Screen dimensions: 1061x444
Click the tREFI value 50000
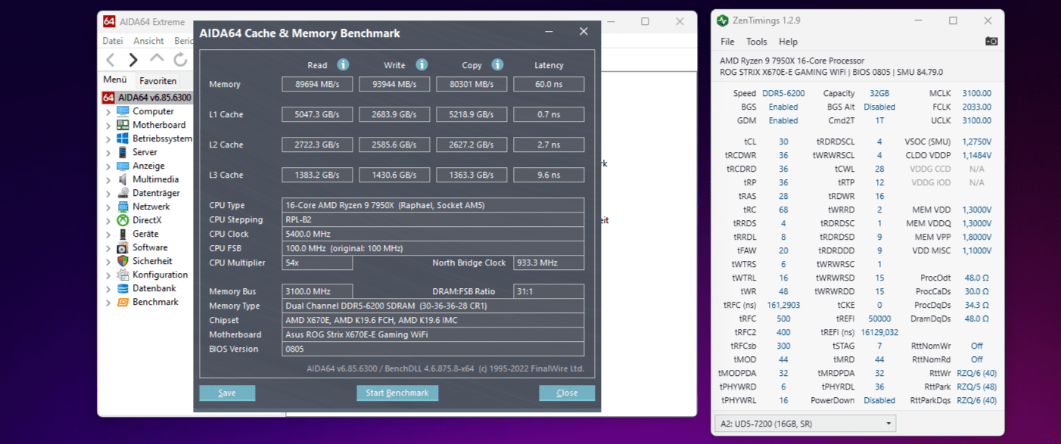click(x=879, y=319)
